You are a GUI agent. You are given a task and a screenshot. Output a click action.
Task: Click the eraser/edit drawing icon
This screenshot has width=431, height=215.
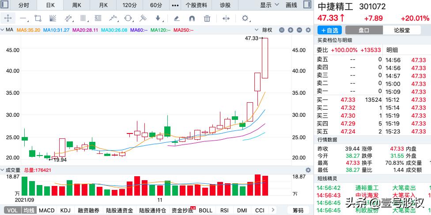[x=177, y=19]
